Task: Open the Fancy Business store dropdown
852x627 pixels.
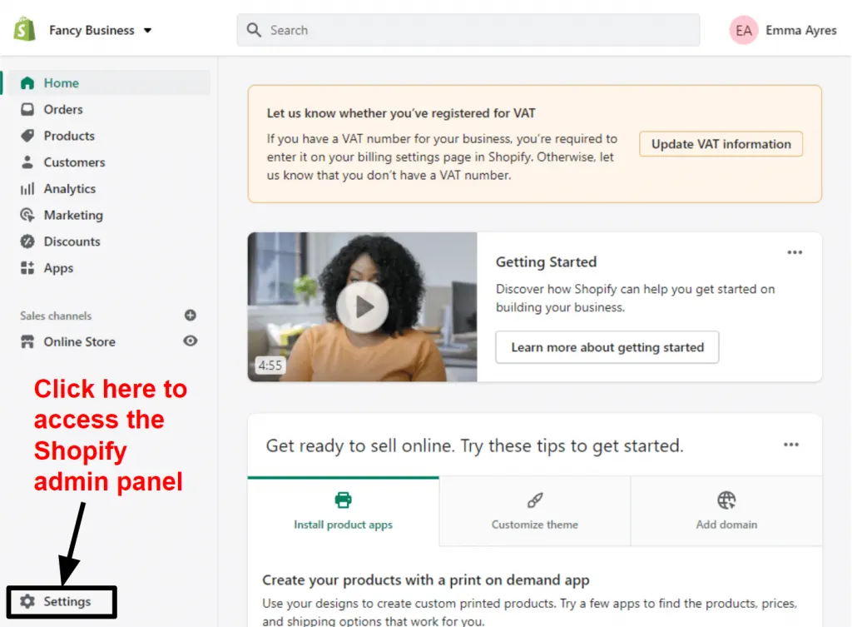Action: (101, 31)
